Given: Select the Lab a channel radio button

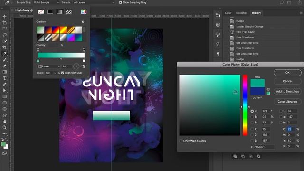Looking at the screenshot, I should 281,117.
